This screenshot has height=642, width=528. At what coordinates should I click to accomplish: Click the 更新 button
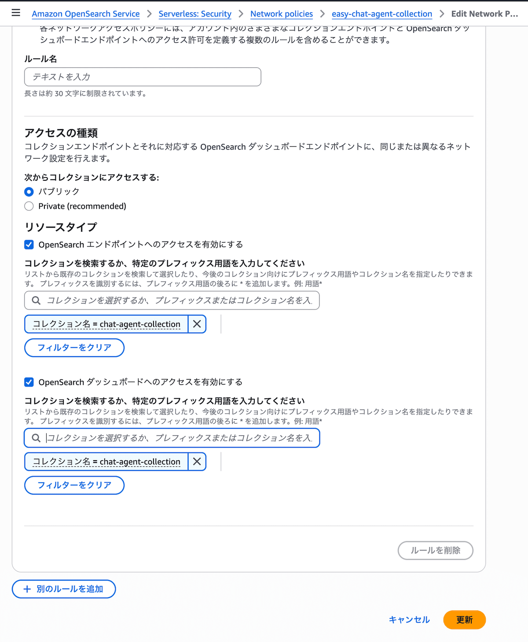tap(464, 620)
